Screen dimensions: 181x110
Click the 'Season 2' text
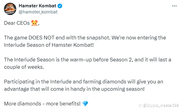pos(121,60)
